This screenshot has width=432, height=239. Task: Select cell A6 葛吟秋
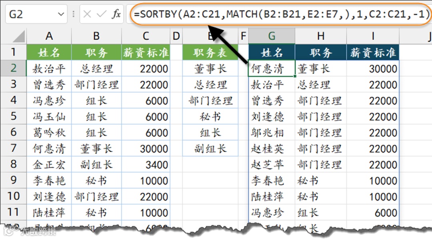(49, 132)
